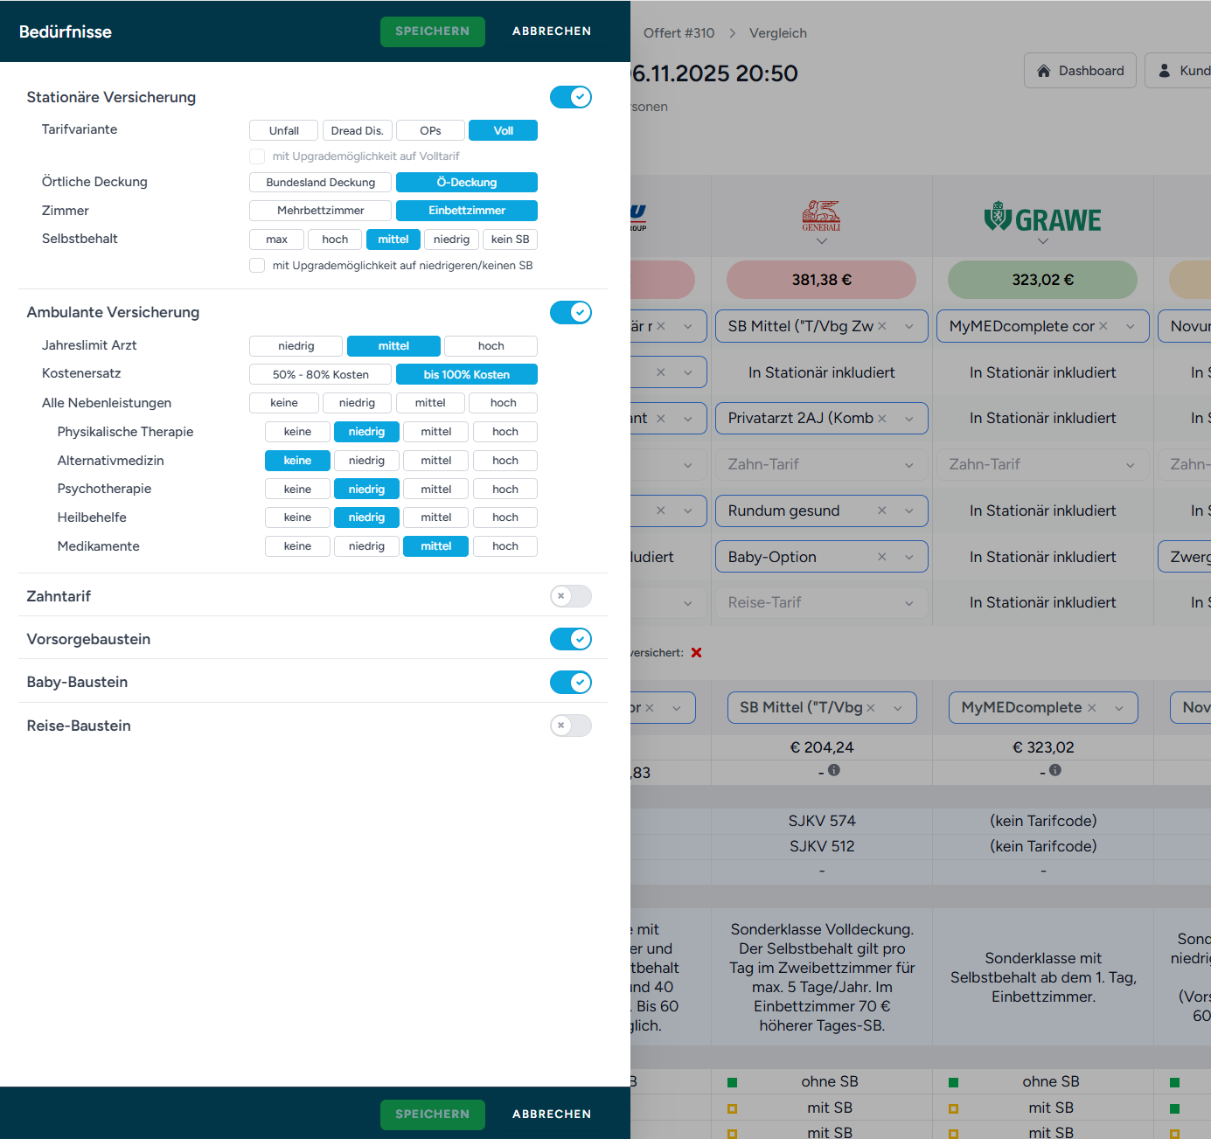Screen dimensions: 1211x1139
Task: Enable the Zahntarif toggle
Action: click(571, 596)
